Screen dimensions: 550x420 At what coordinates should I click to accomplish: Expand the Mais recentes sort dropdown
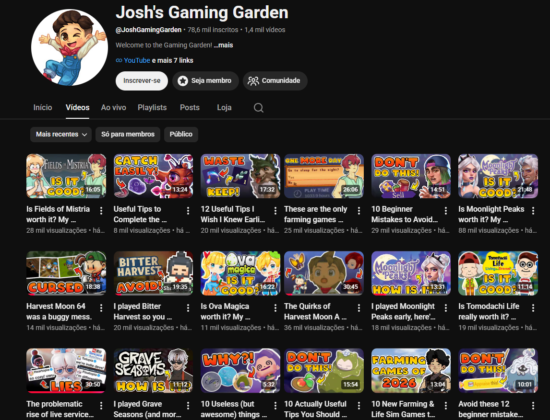click(61, 135)
